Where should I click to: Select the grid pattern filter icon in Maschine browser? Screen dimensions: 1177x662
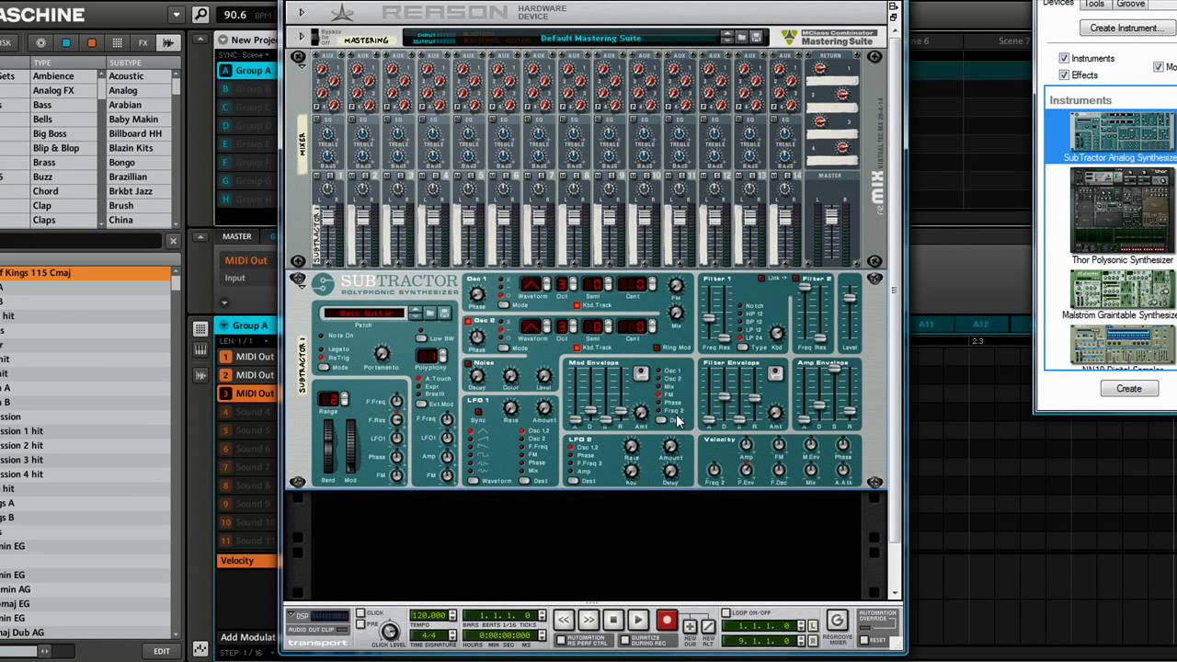pos(117,42)
